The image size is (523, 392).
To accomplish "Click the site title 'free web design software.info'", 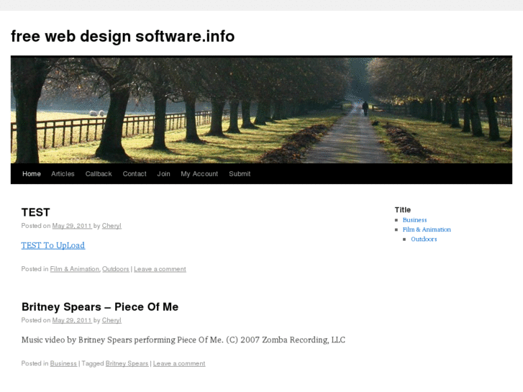I will point(122,36).
